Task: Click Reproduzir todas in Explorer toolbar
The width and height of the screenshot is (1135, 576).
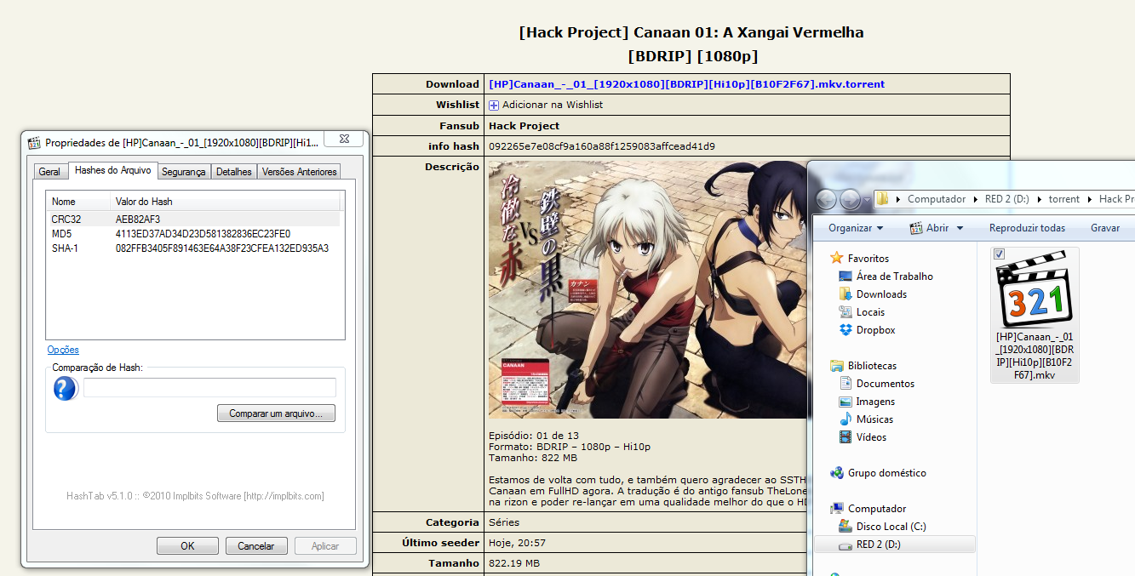Action: coord(1027,228)
